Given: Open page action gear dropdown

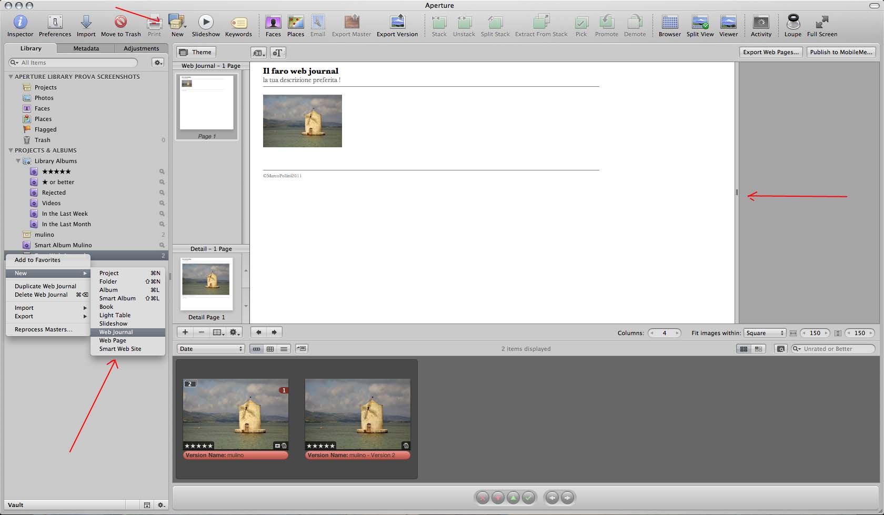Looking at the screenshot, I should (x=235, y=332).
